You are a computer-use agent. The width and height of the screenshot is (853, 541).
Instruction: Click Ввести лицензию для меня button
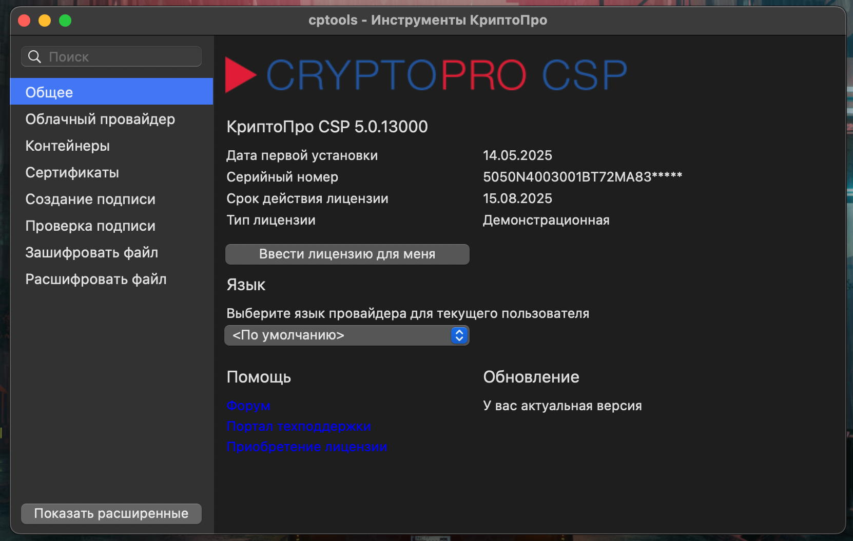click(x=347, y=254)
